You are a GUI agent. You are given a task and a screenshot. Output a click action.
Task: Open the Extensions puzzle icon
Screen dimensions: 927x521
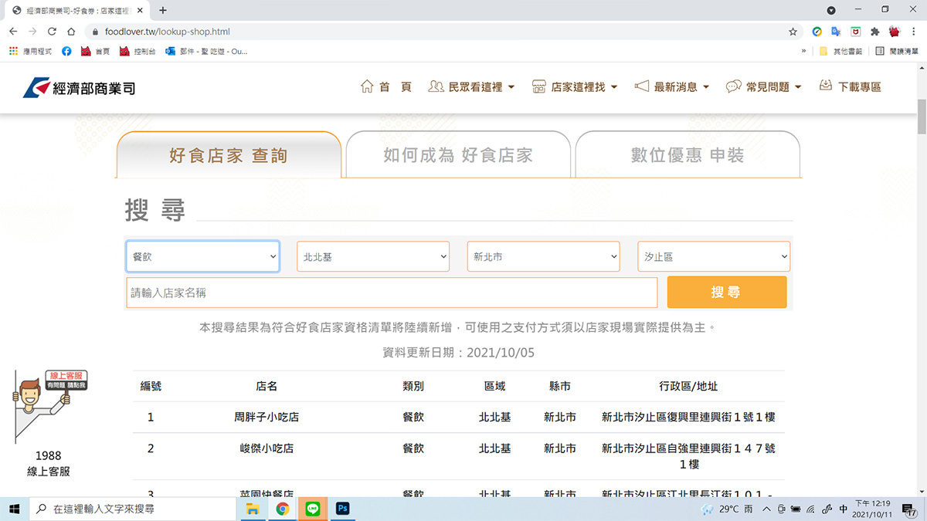pos(875,32)
